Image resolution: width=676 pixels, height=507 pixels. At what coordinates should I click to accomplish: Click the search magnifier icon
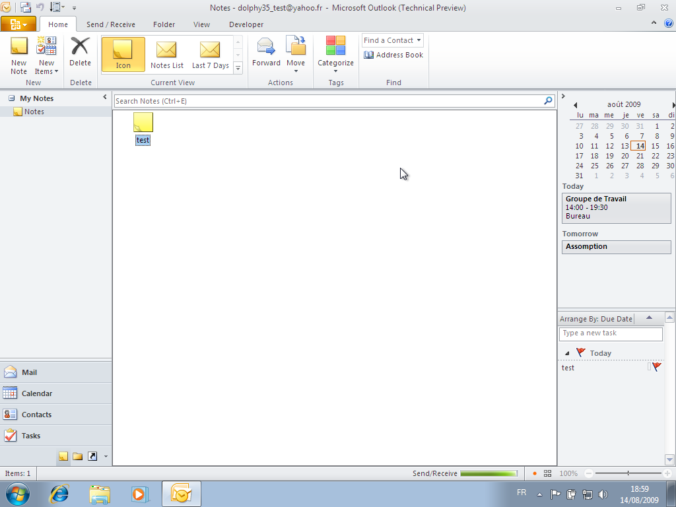tap(549, 100)
